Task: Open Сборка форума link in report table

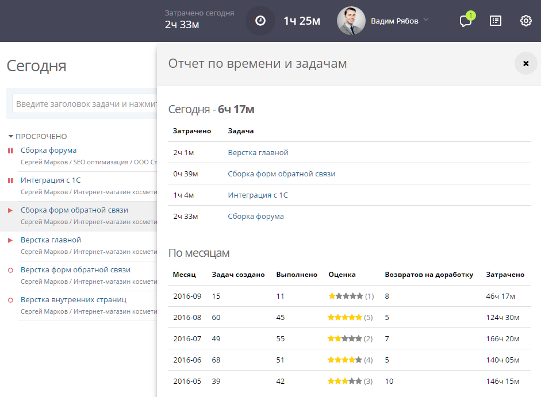Action: [x=255, y=217]
